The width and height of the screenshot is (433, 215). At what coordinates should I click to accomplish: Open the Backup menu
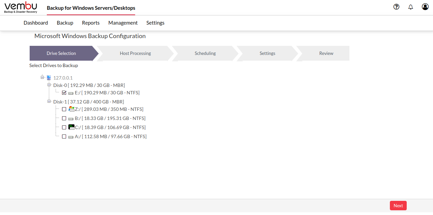point(65,23)
